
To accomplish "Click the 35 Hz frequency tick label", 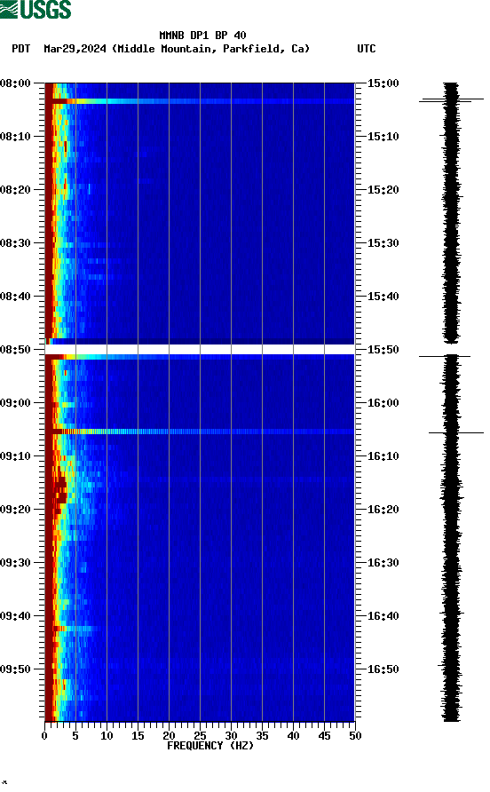I will pos(262,736).
